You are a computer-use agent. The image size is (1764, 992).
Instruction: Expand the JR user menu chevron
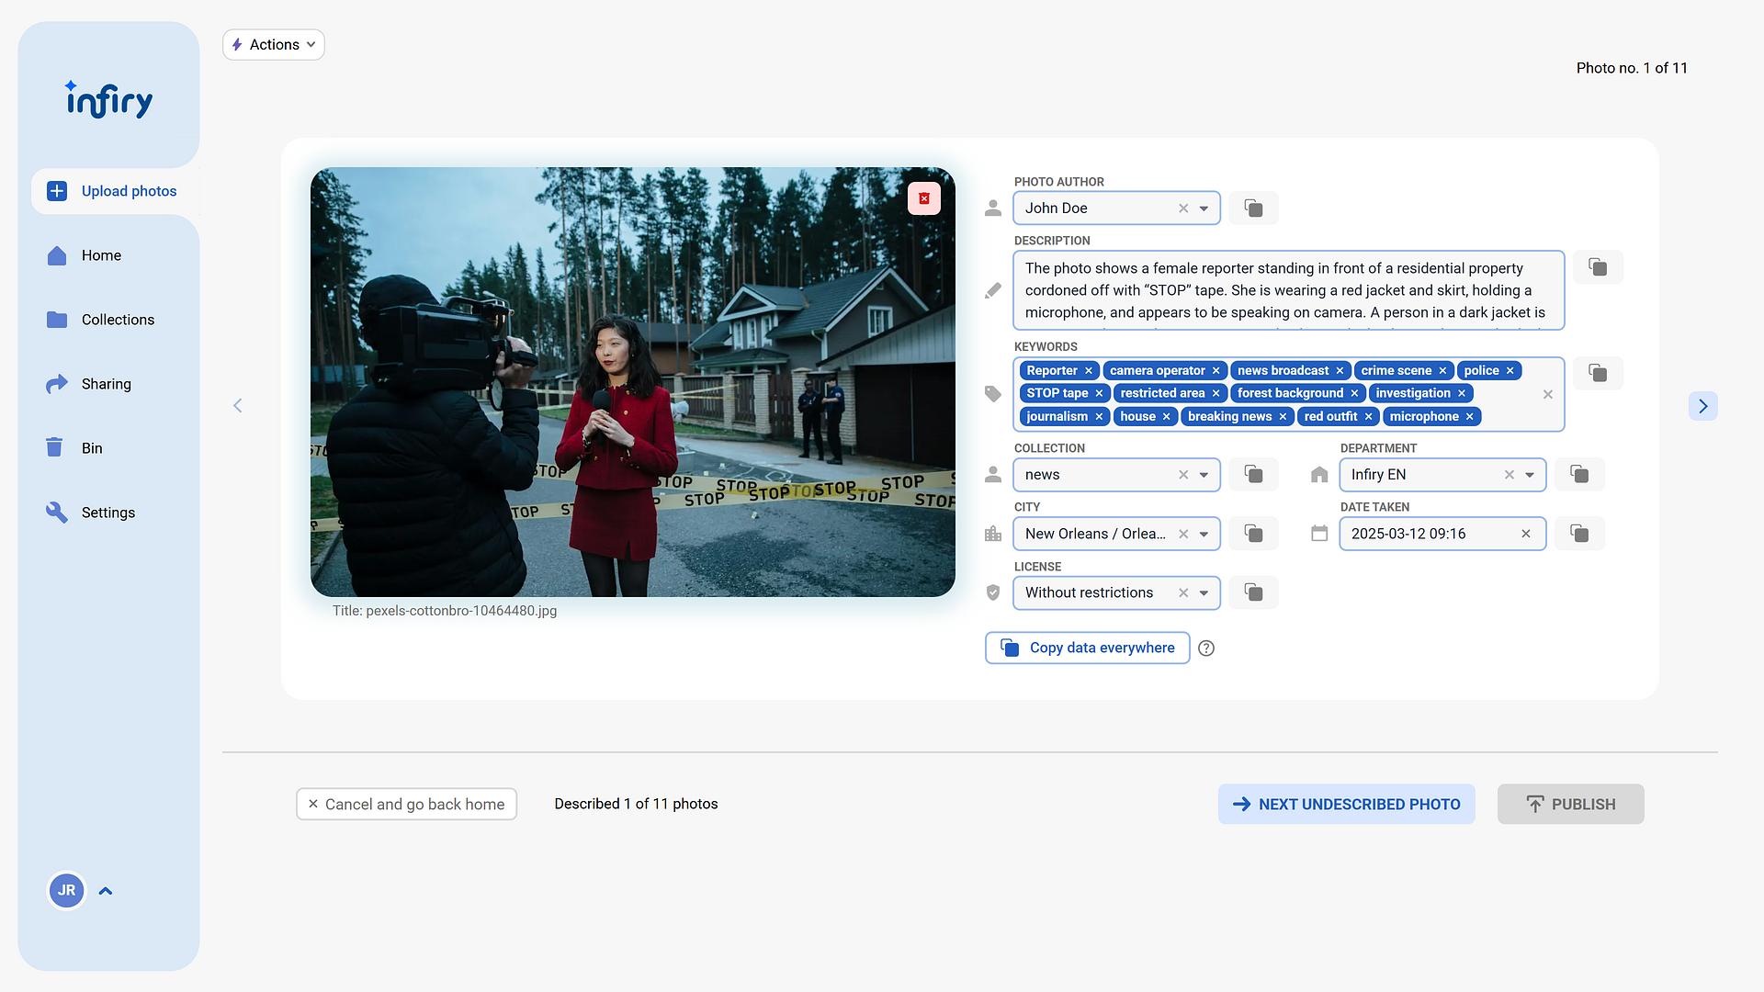pyautogui.click(x=106, y=891)
